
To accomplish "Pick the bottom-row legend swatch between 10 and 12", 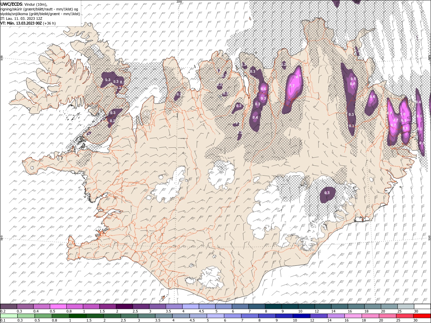I will coord(301,316).
